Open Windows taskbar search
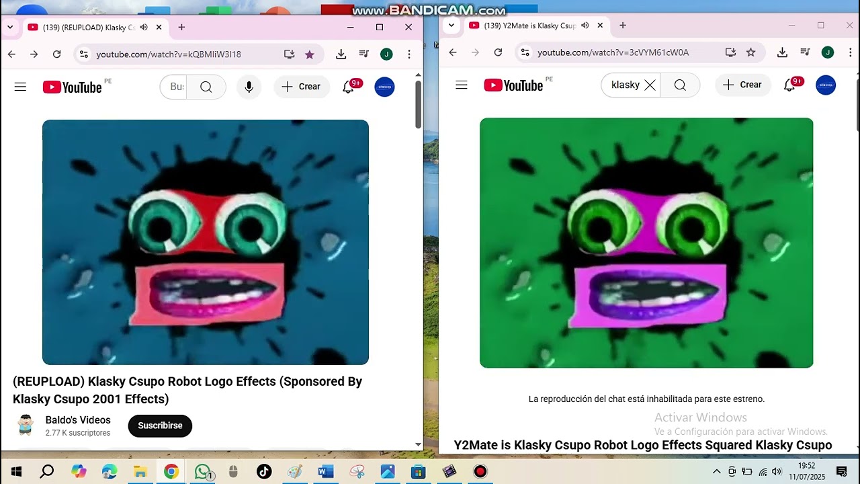 47,471
